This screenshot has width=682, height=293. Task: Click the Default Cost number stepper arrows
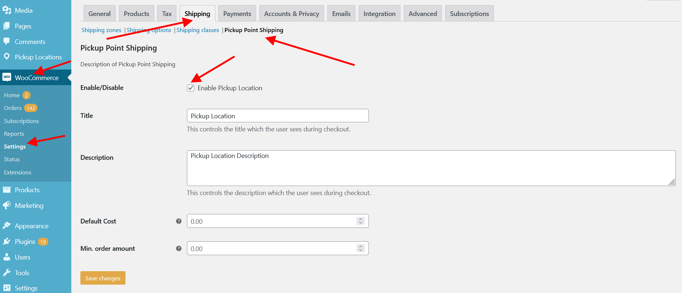tap(360, 221)
